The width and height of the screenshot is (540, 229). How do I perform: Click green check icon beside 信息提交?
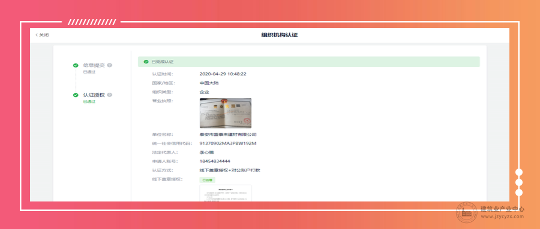click(x=76, y=65)
